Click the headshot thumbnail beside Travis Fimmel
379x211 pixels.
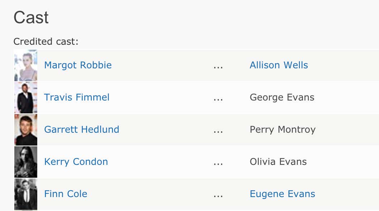[x=26, y=98]
